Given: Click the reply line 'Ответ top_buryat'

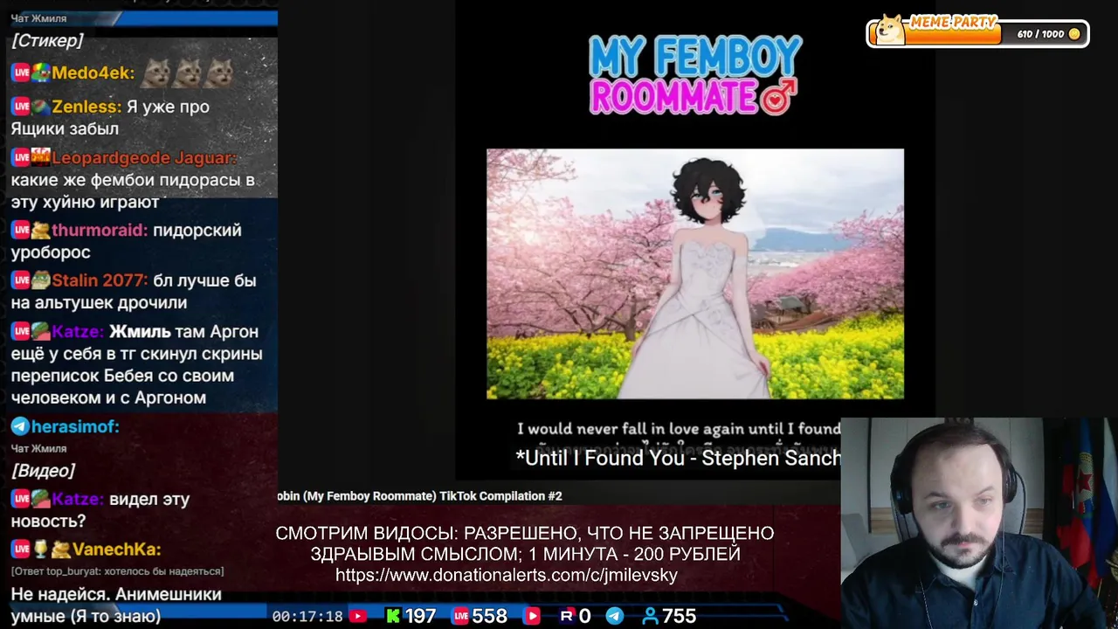Looking at the screenshot, I should point(117,571).
